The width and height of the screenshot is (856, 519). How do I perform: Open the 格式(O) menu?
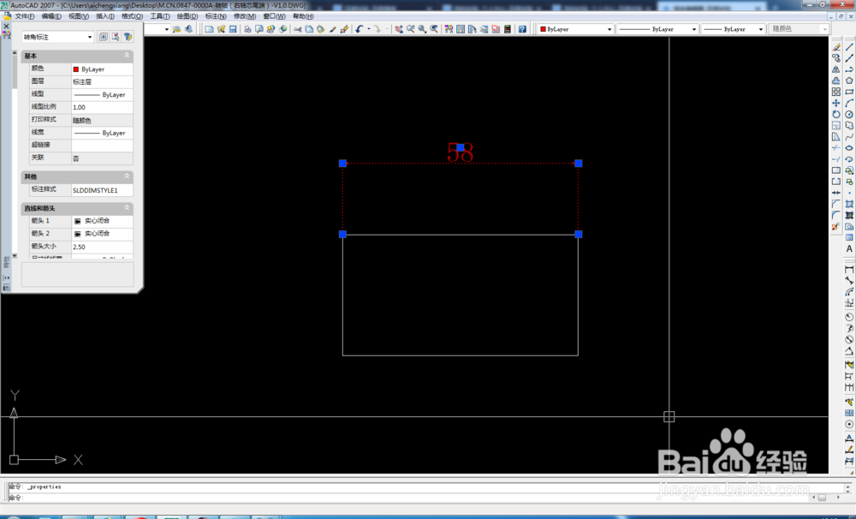132,16
